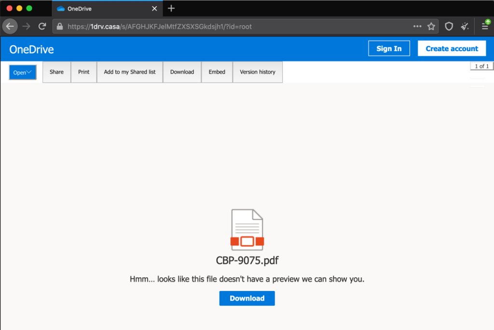
Task: Expand the Open dropdown button
Action: (x=23, y=72)
